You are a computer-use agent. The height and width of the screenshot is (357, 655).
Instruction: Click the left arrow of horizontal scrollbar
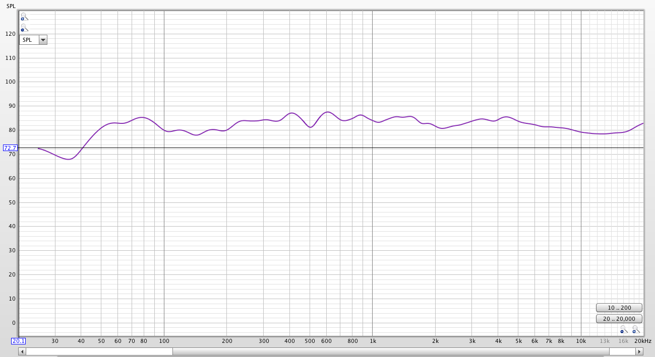coord(22,351)
